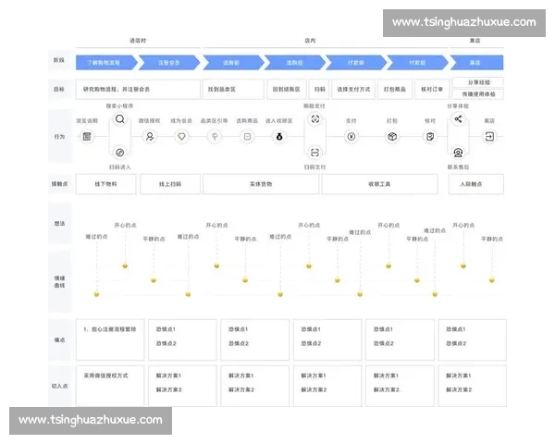Viewport: 555px width, 444px height.
Task: Click the 行为 row label
Action: pyautogui.click(x=59, y=137)
